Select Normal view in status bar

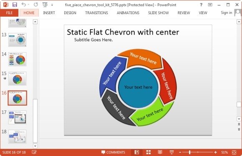click(137, 152)
